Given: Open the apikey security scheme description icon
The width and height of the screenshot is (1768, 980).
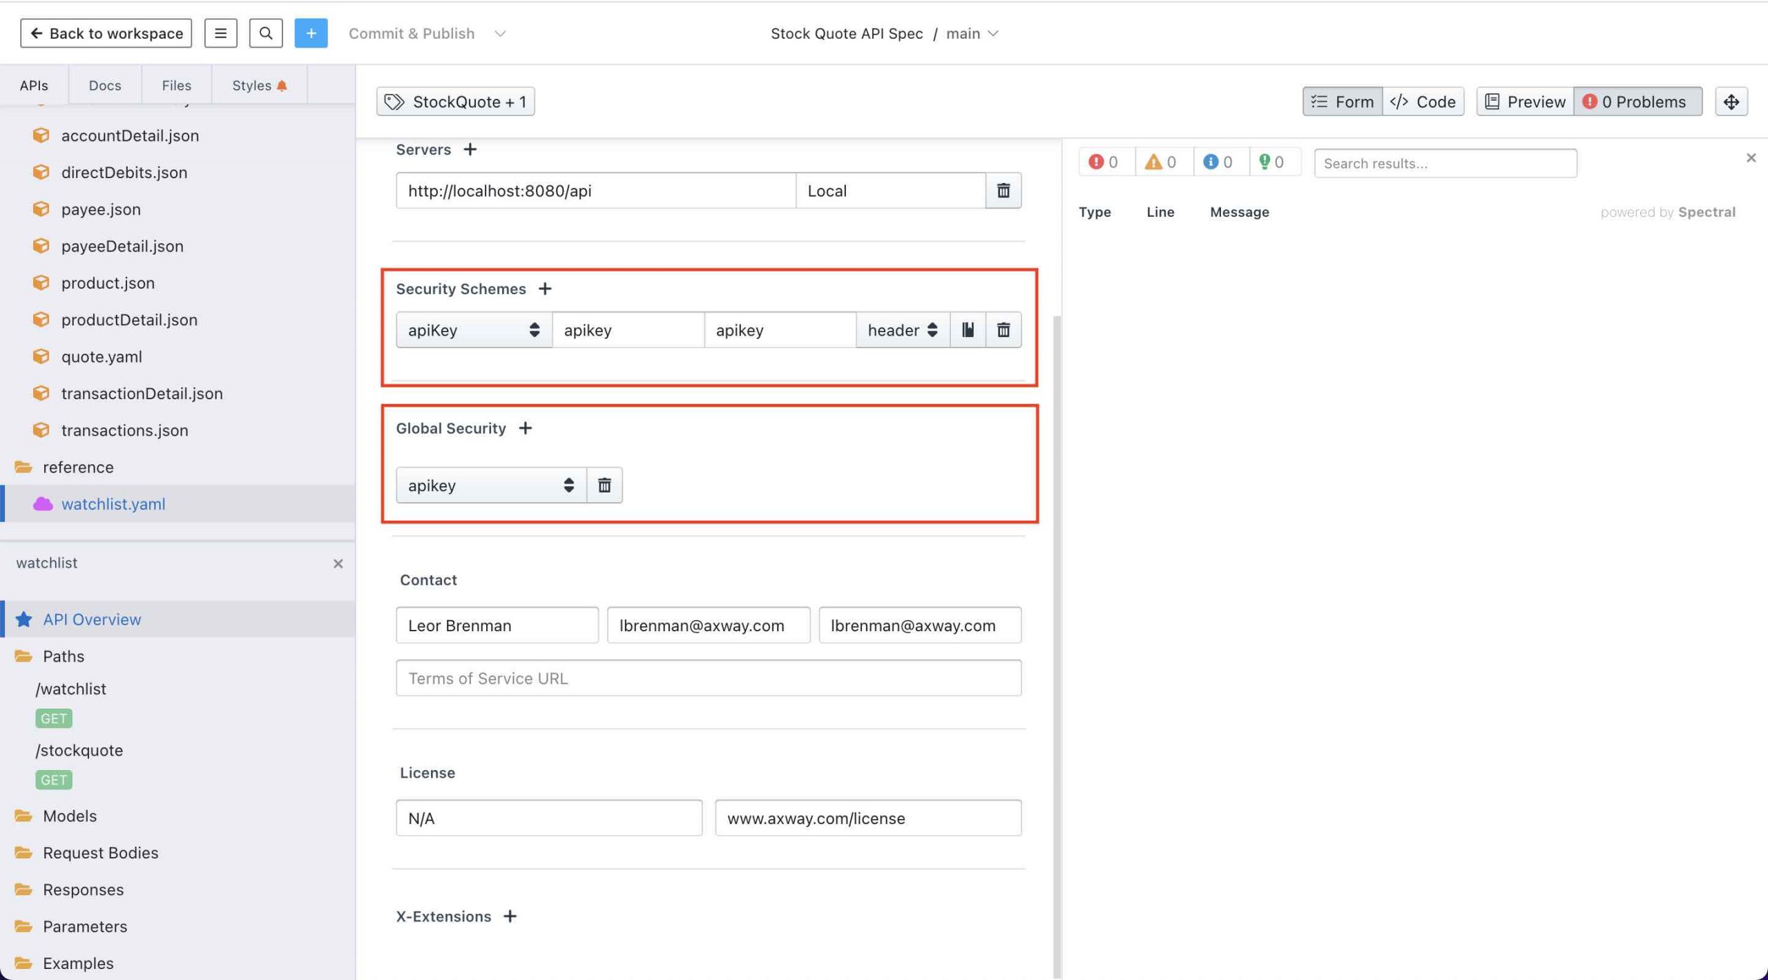Looking at the screenshot, I should [968, 330].
